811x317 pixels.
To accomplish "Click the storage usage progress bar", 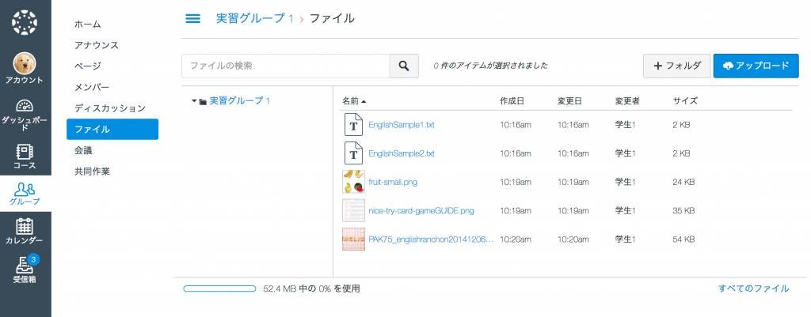I will (x=219, y=289).
